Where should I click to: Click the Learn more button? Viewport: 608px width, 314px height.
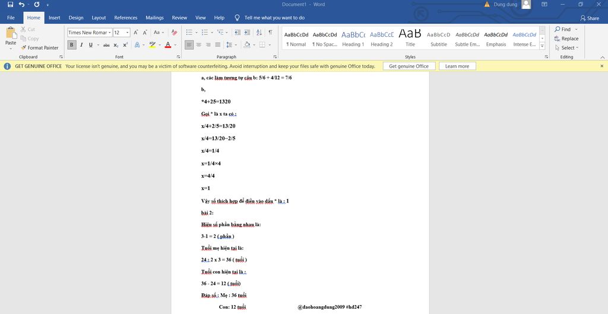(x=457, y=66)
